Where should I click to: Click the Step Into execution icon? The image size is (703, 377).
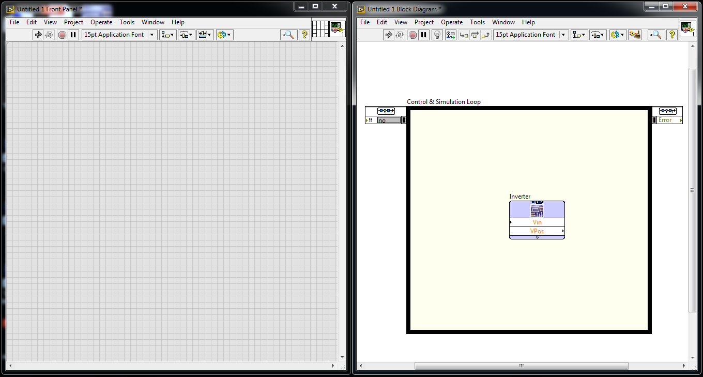coord(463,35)
